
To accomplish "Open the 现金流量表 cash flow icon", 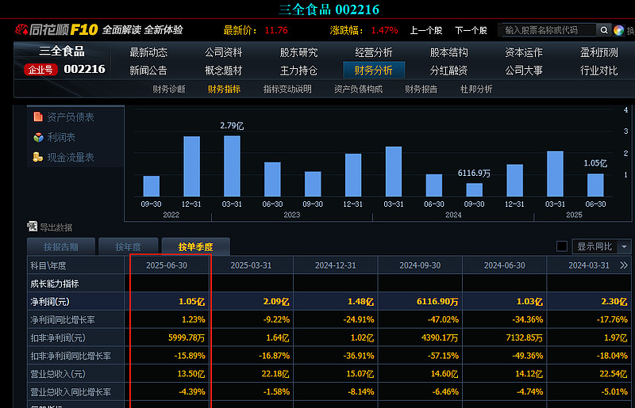I will click(38, 157).
